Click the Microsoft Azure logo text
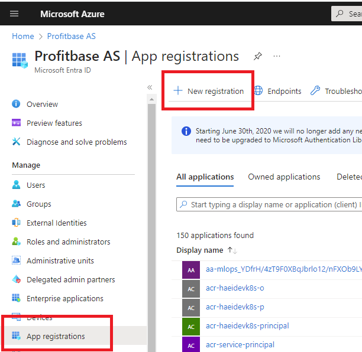This screenshot has width=362, height=352. point(72,14)
